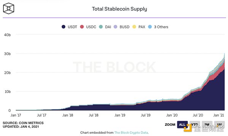
Task: Toggle the 3 Others blue legend dot
Action: pyautogui.click(x=150, y=27)
